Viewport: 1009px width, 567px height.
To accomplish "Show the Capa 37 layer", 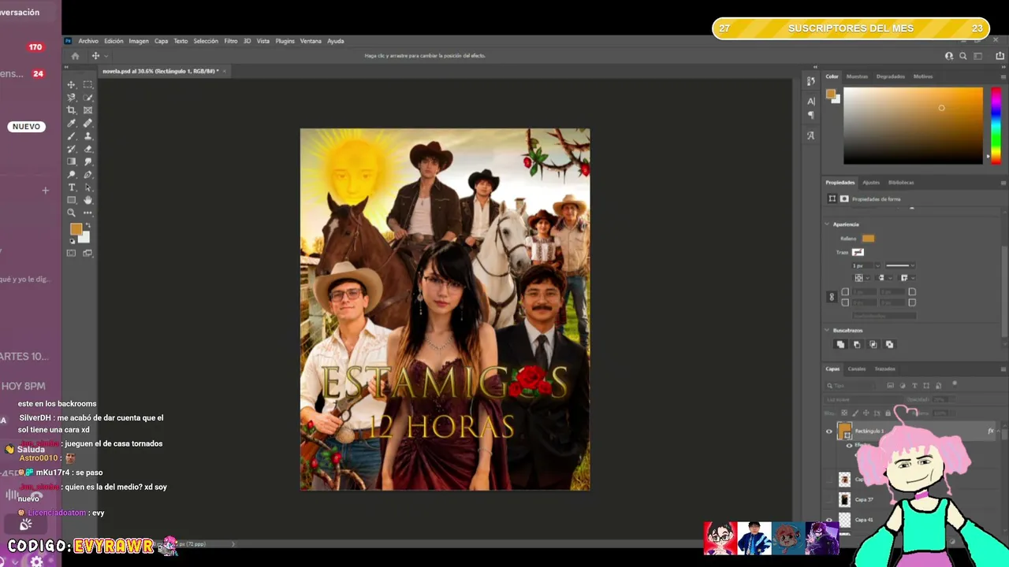I will (828, 499).
